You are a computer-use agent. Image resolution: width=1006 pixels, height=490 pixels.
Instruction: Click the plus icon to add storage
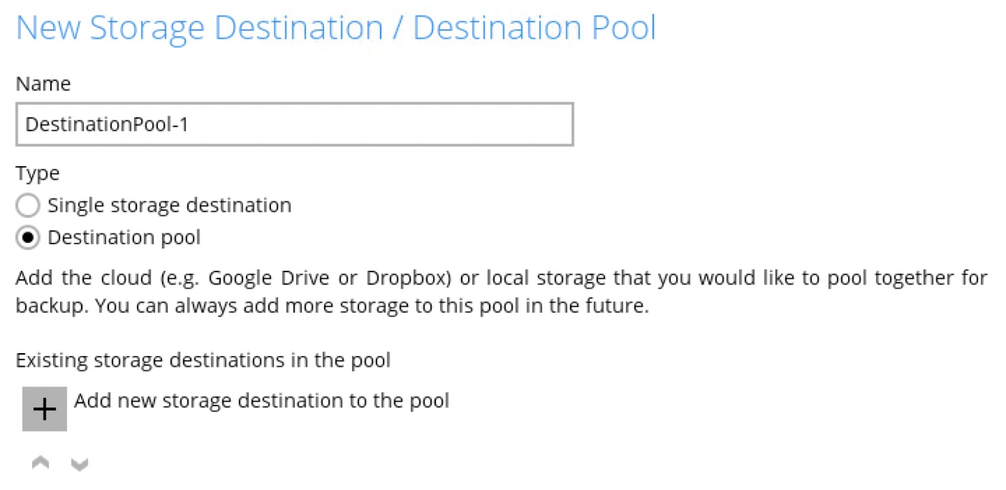(44, 409)
